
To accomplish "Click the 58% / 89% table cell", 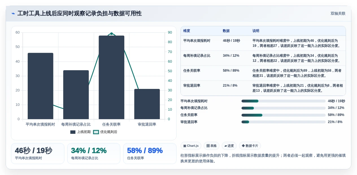I will coord(231,71).
